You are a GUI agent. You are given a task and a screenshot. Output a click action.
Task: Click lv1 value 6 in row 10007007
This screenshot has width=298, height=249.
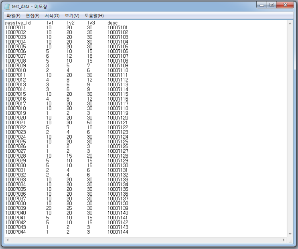click(x=47, y=56)
